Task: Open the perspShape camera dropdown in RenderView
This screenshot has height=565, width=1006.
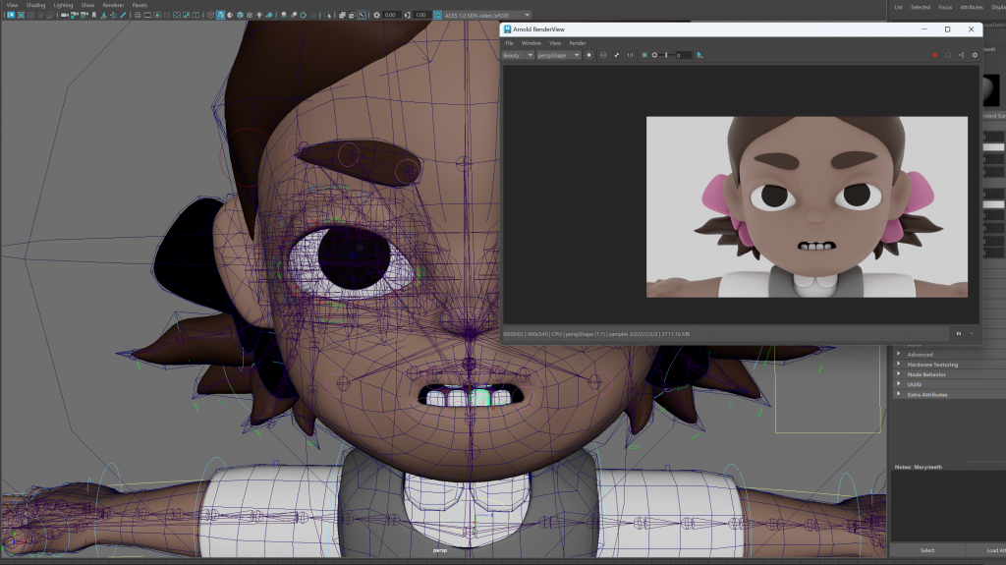Action: 558,55
